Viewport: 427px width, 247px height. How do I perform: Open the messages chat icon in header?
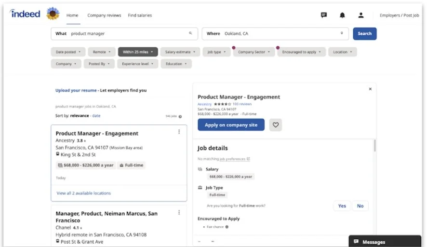pyautogui.click(x=323, y=15)
